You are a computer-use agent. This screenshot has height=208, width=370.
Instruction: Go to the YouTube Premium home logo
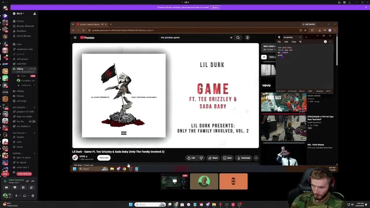coord(87,38)
